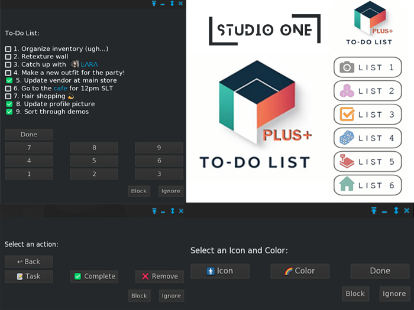Click vertical expand arrows on To-Do List dialog
The image size is (414, 310).
(x=172, y=4)
